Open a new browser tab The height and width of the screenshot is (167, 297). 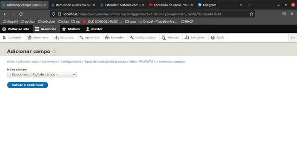point(249,5)
